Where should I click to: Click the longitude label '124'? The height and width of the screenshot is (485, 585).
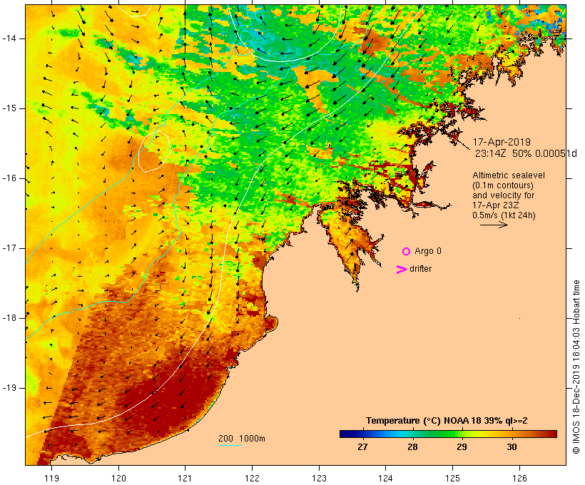[x=386, y=478]
